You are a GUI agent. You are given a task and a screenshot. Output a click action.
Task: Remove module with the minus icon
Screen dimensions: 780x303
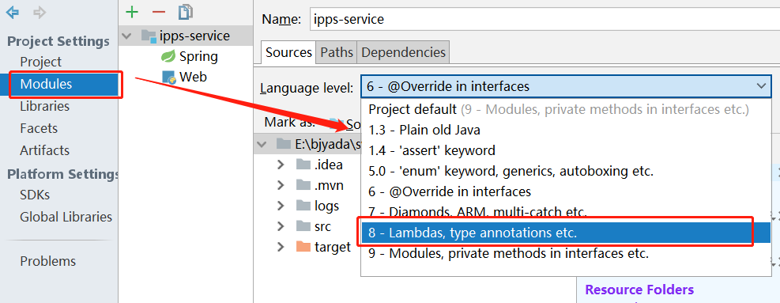click(x=158, y=12)
